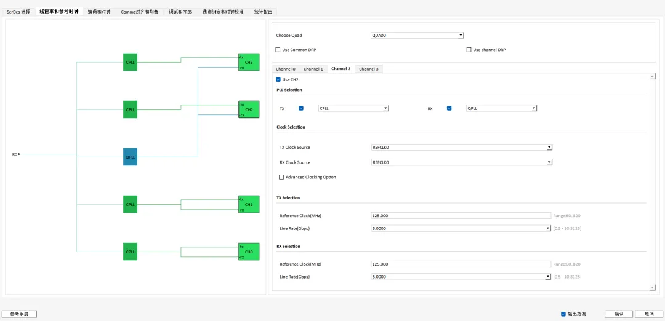
Task: Click the TX Range:60..820 hint text
Action: (x=566, y=216)
